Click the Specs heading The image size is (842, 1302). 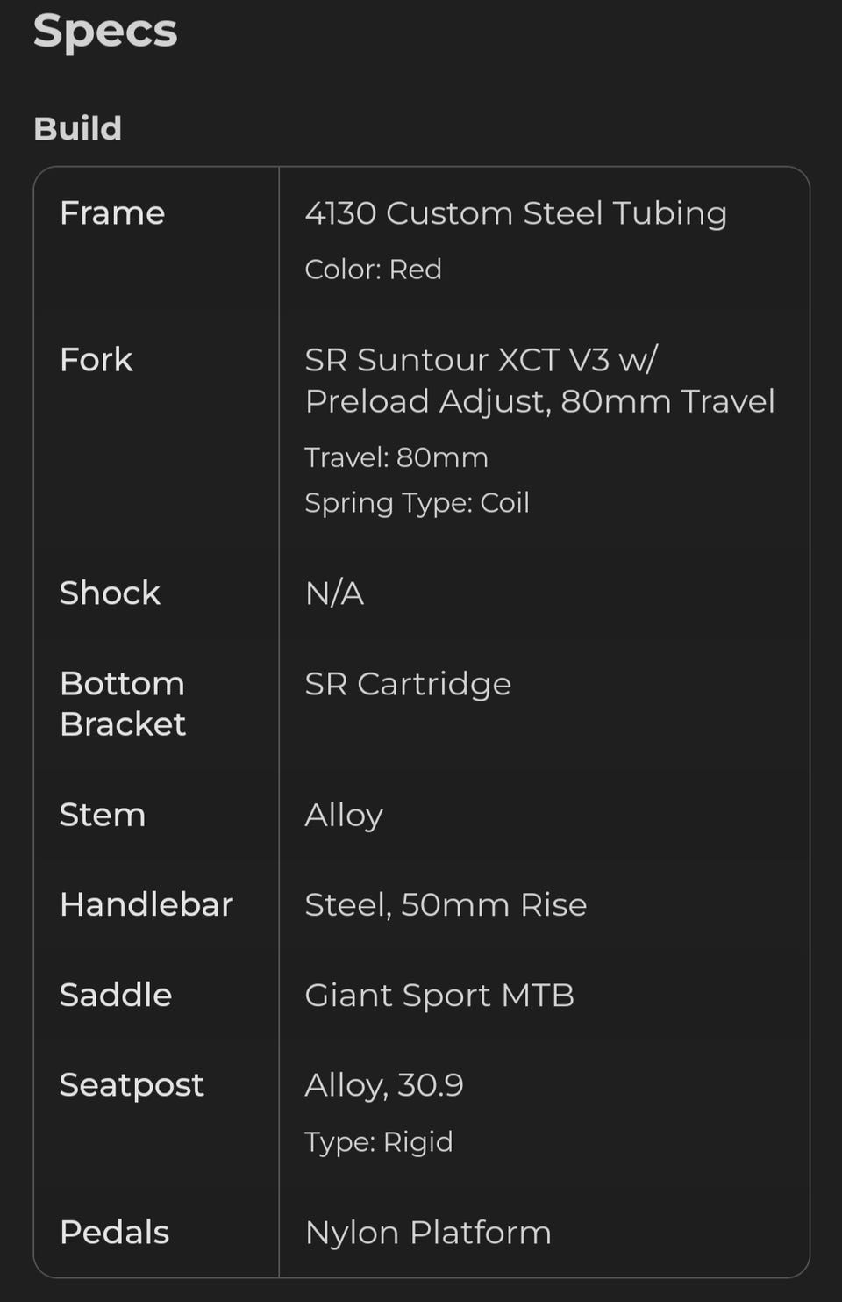click(105, 32)
